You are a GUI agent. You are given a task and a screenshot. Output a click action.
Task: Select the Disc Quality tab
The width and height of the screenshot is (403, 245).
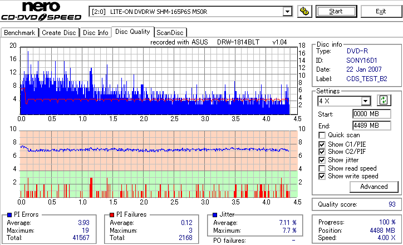pos(132,32)
